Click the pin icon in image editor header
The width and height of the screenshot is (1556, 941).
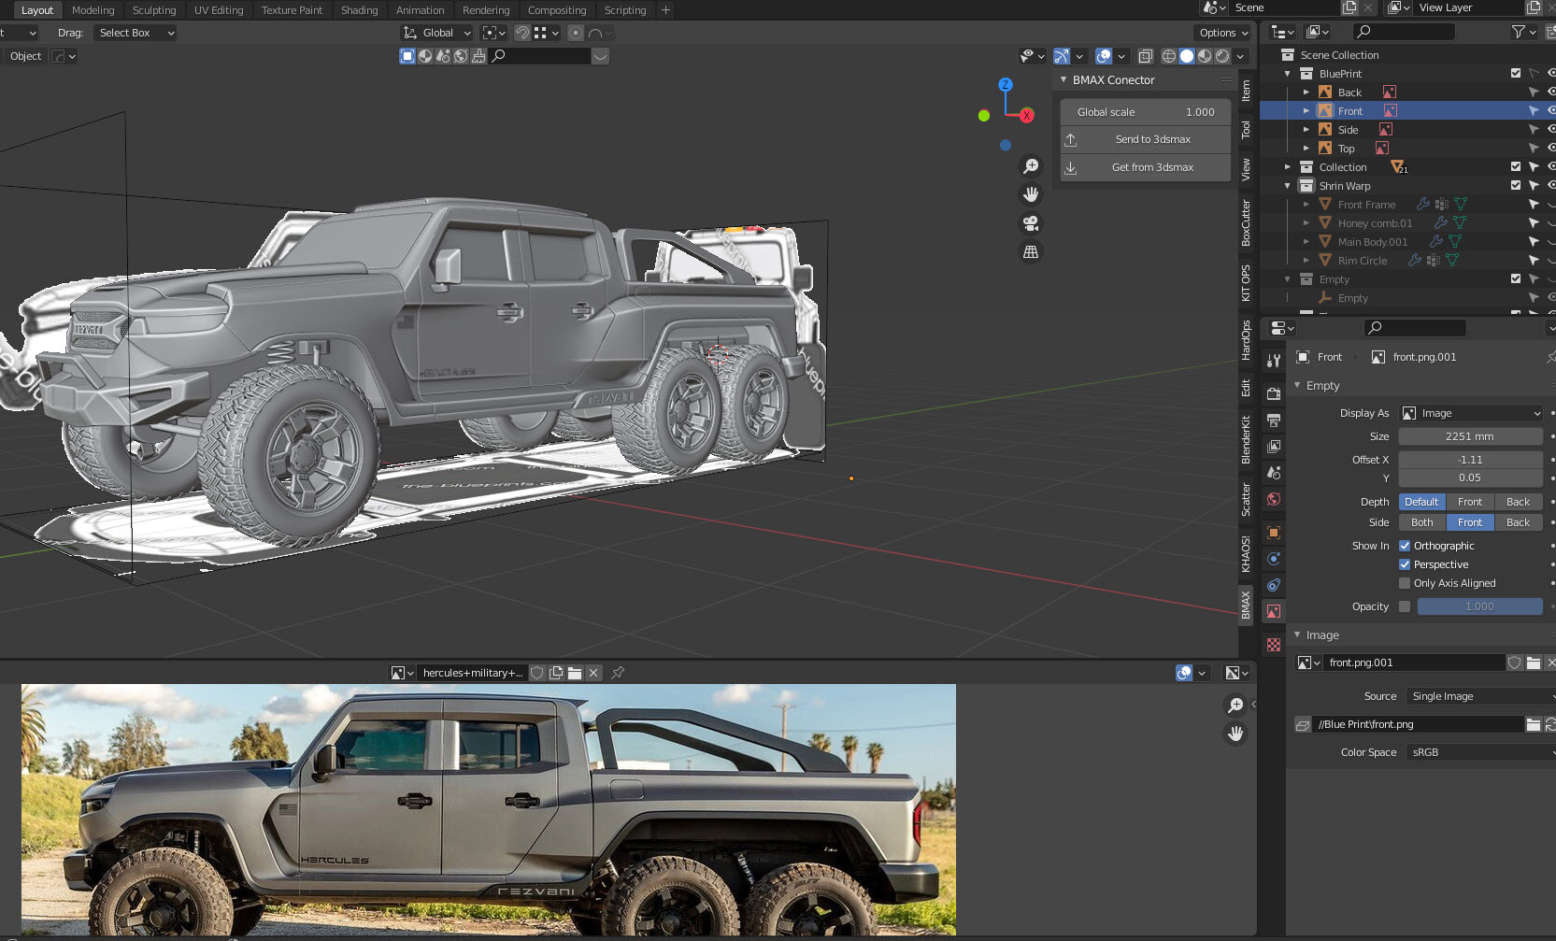[618, 673]
